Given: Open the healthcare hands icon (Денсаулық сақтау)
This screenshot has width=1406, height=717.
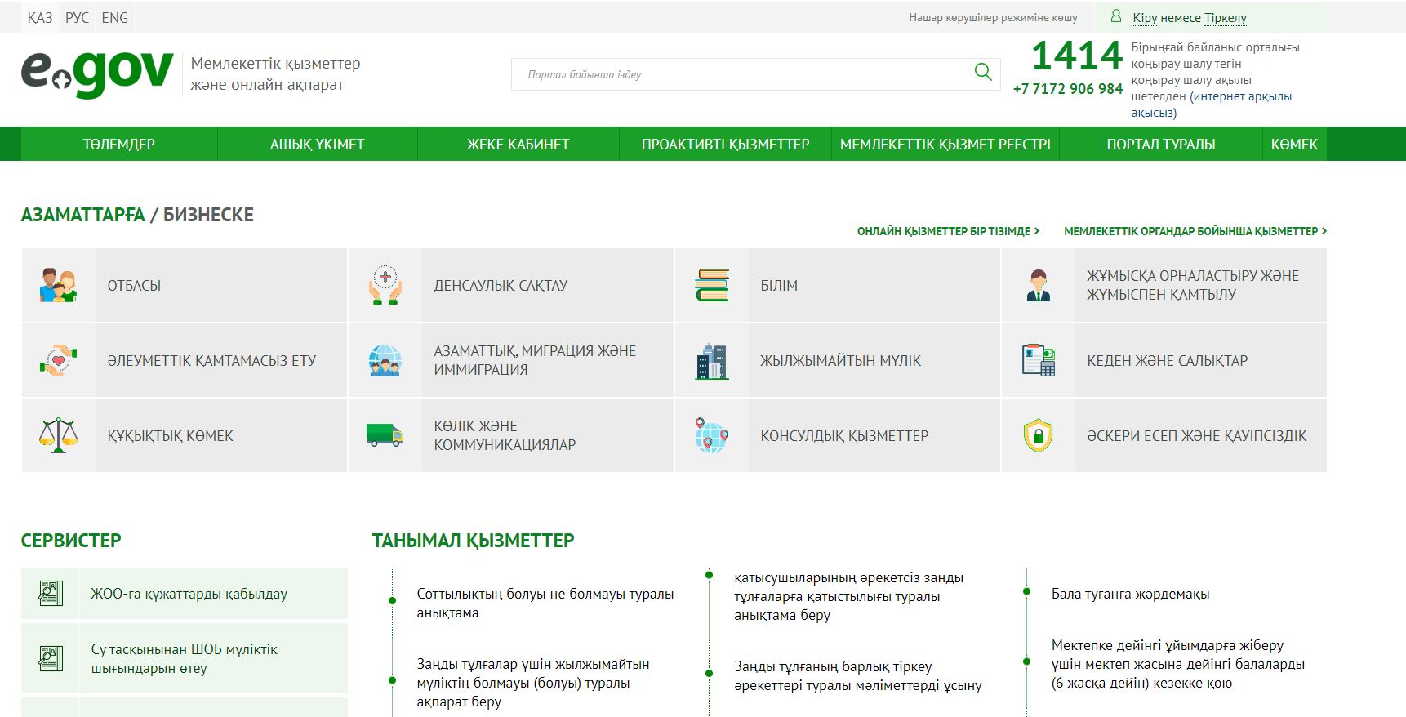Looking at the screenshot, I should pyautogui.click(x=385, y=286).
